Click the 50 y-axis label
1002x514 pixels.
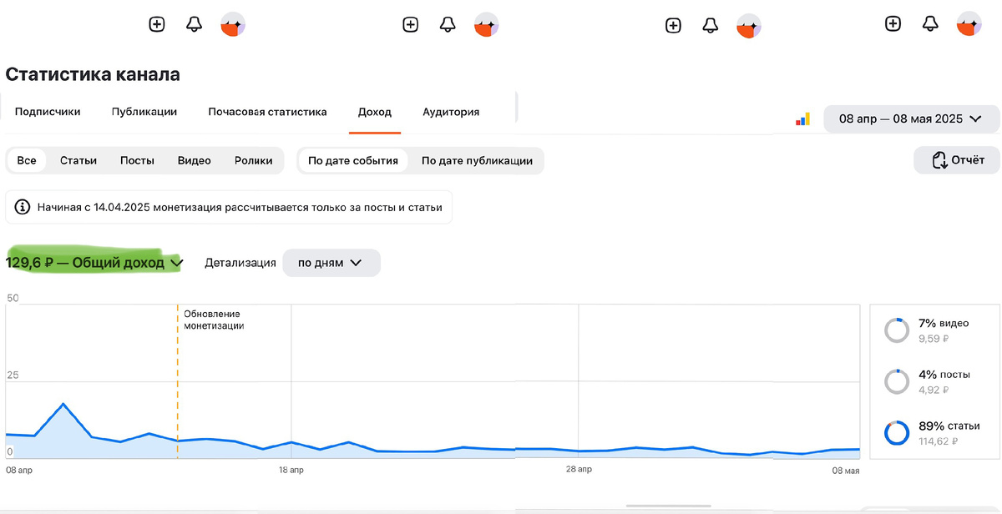coord(13,298)
